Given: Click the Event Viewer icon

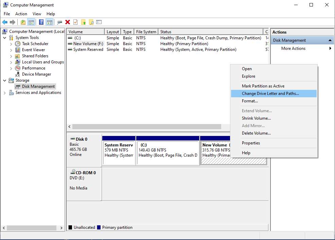Looking at the screenshot, I should point(18,50).
